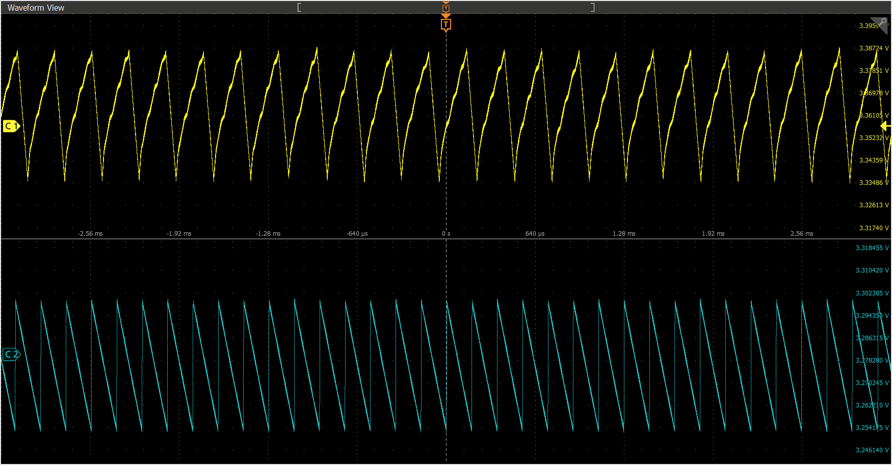Click the 3.31740 V scale label

873,228
